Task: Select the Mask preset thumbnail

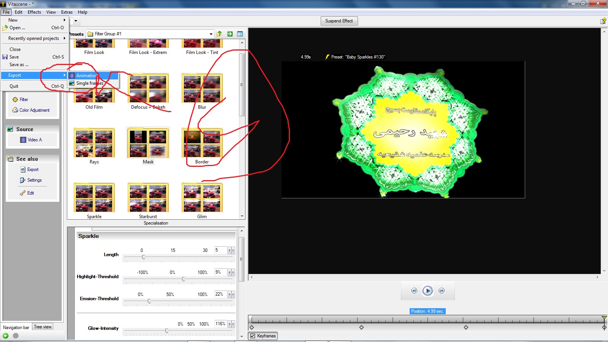Action: click(x=148, y=143)
